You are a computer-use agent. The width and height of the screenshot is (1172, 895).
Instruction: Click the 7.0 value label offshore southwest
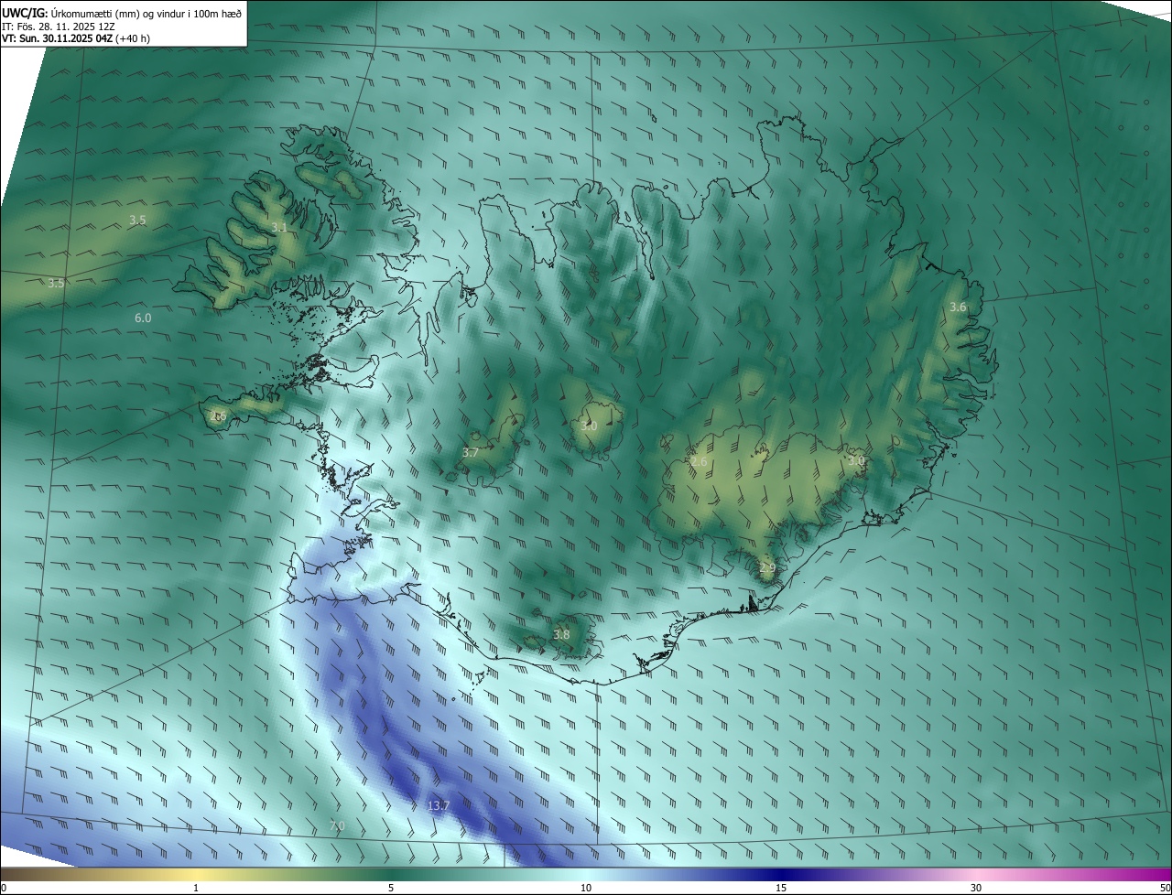point(337,825)
